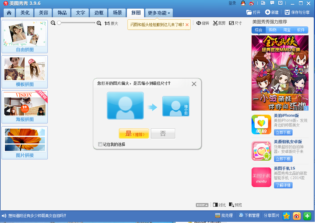Select the 综合 recommendation tab
315x223 pixels.
click(x=259, y=30)
